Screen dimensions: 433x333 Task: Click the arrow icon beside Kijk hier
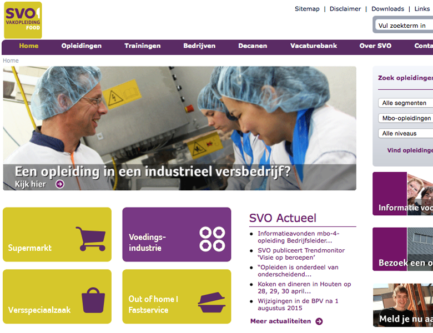[60, 184]
